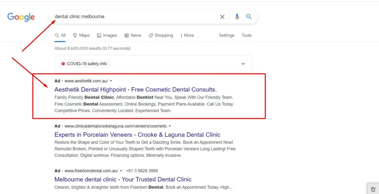The height and width of the screenshot is (194, 379).
Task: Expand the COVID-19 safety info panel
Action: click(x=243, y=64)
